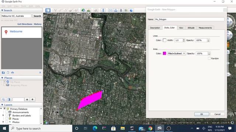Viewport: 236px width, 132px height.
Task: Expand the Photos layer node
Action: point(3,122)
